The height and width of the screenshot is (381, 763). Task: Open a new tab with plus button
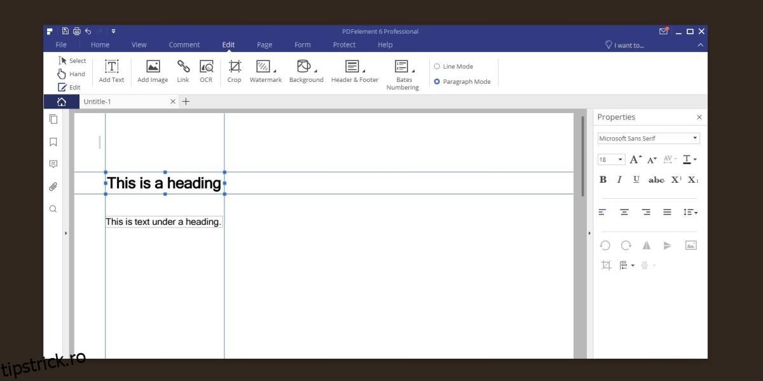tap(186, 102)
